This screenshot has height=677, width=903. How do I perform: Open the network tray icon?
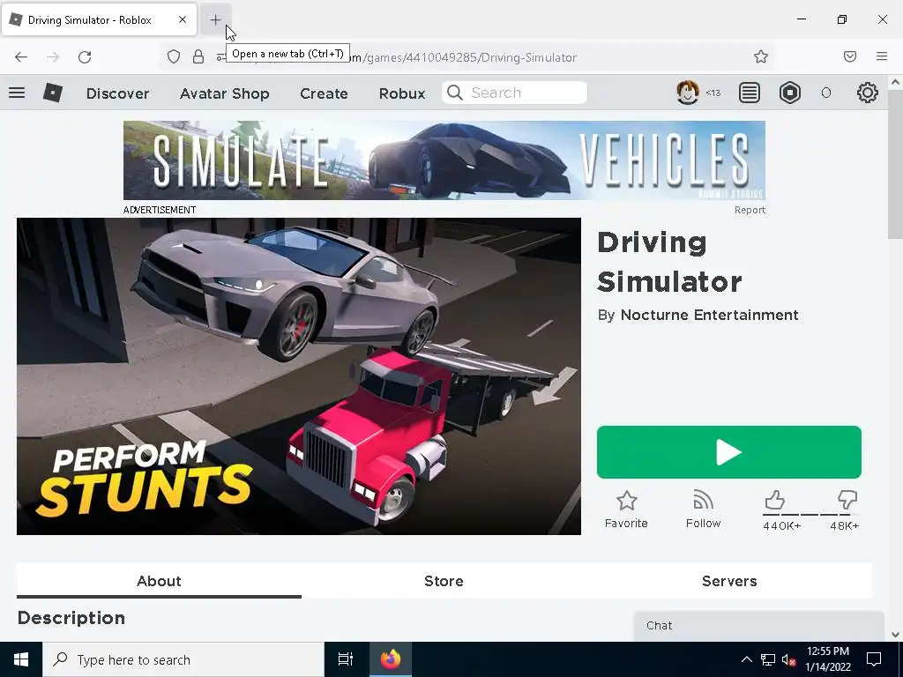[x=768, y=659]
